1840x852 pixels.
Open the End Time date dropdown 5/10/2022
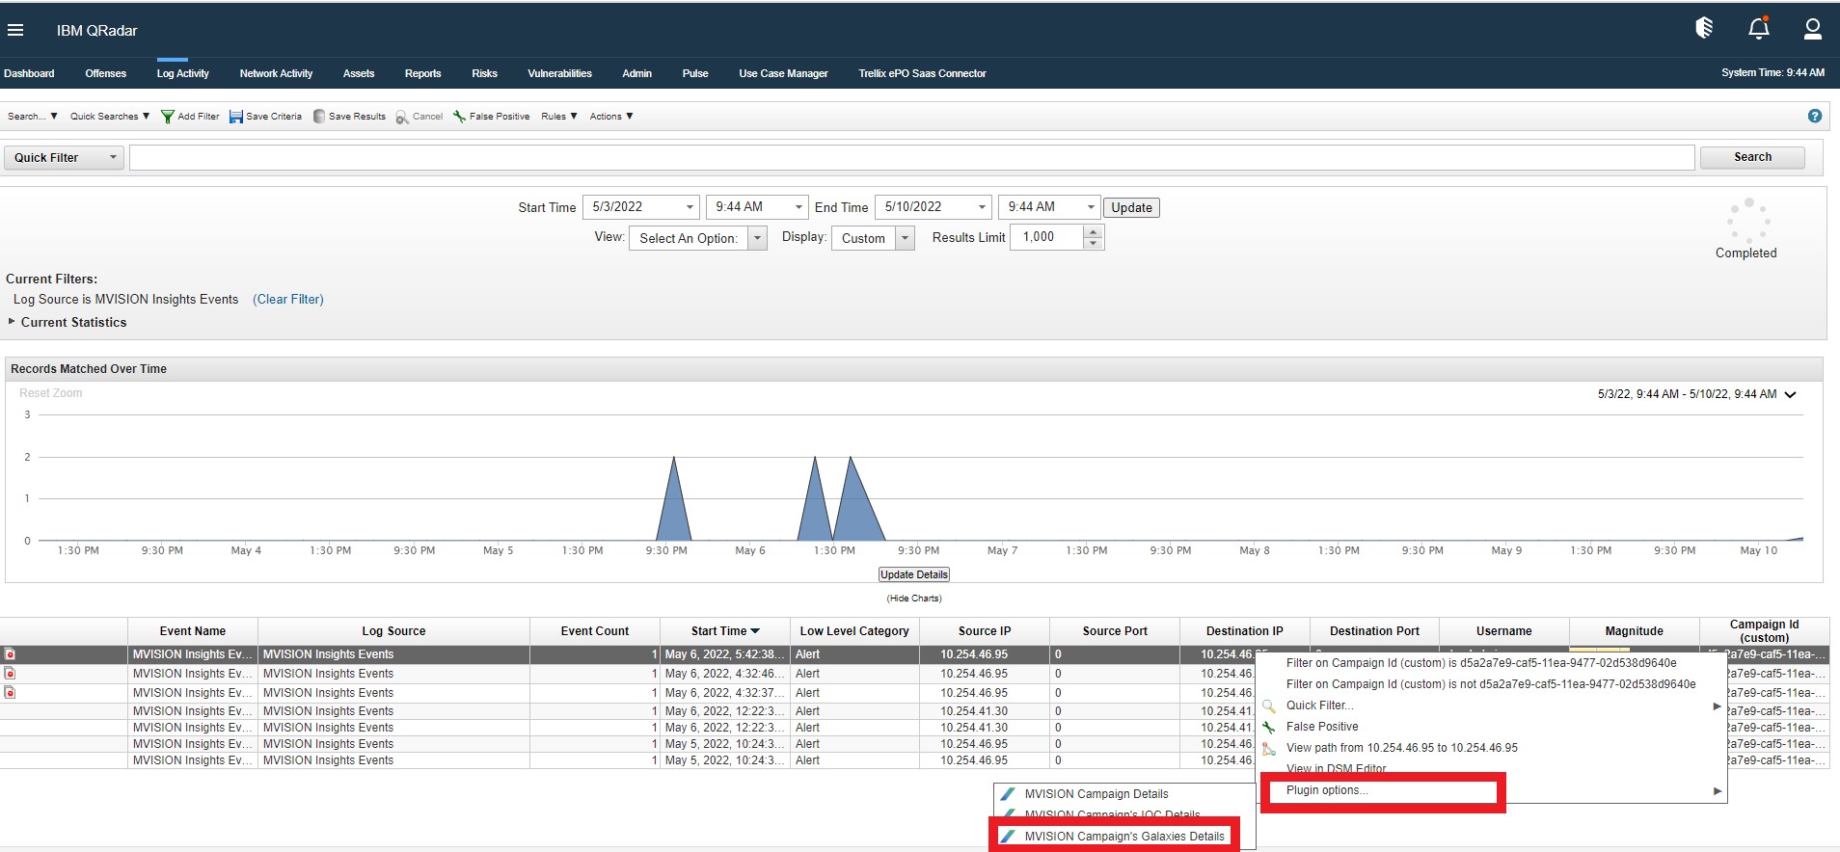point(983,207)
